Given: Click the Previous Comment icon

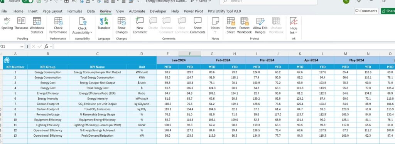Looking at the screenshot, I should tap(166, 21).
